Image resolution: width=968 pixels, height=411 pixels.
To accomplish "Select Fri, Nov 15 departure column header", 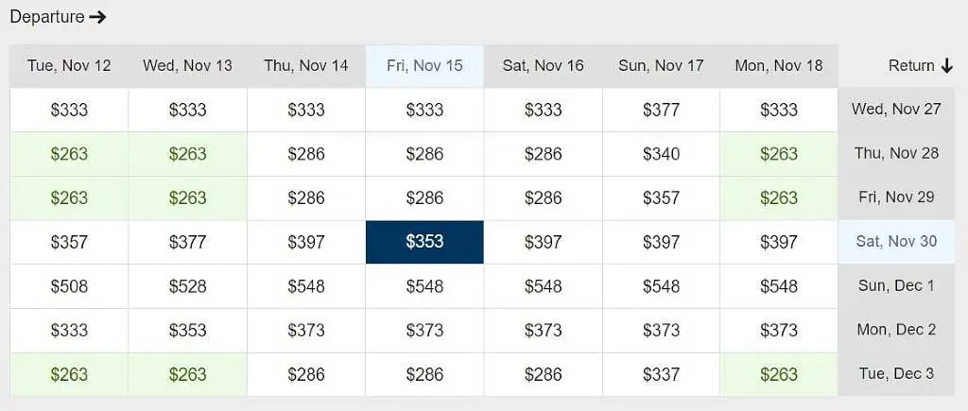I will 424,66.
